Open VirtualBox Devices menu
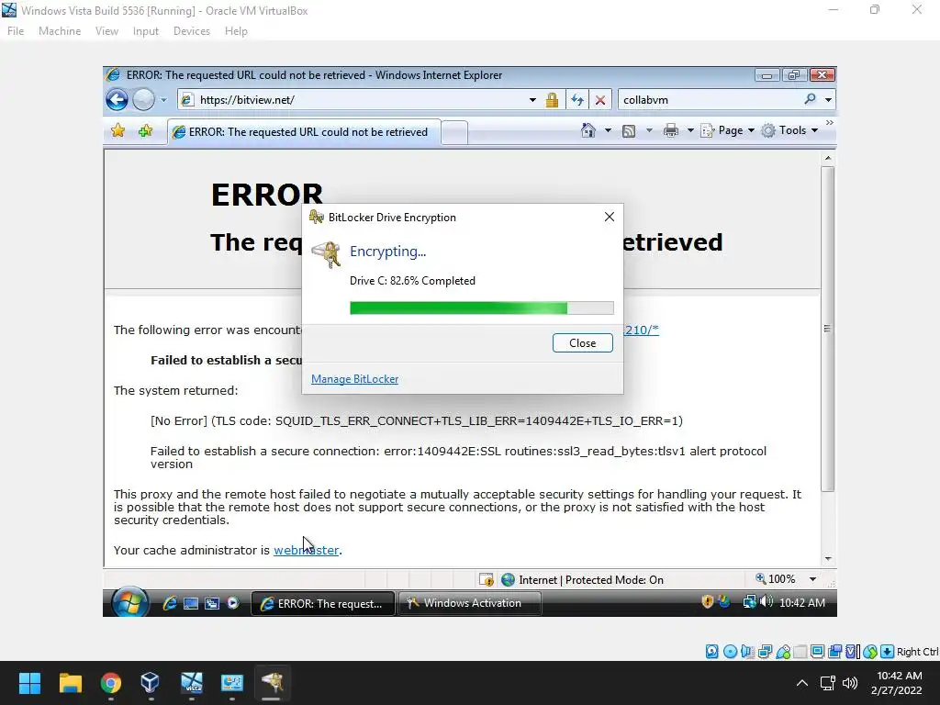 click(191, 31)
